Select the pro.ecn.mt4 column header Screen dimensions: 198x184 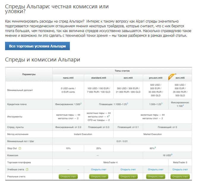coord(155,78)
